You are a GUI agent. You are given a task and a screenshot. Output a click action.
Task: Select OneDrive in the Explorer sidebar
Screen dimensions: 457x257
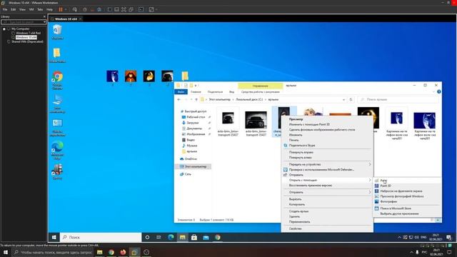point(191,159)
